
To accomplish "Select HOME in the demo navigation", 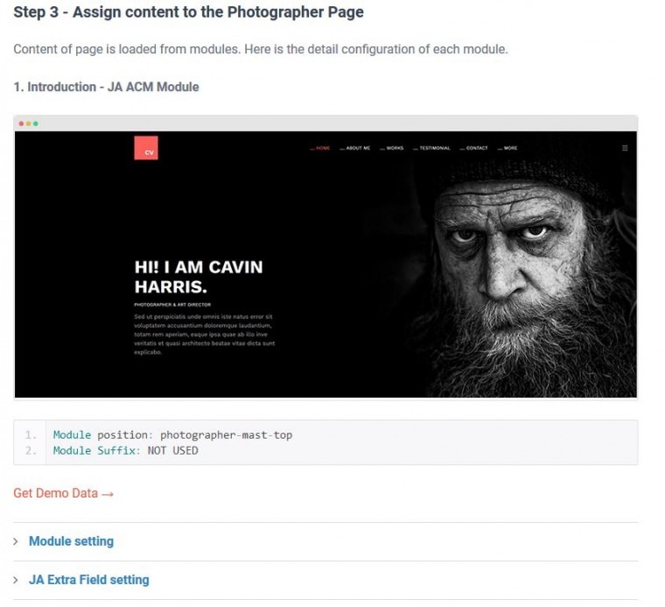I will click(x=322, y=148).
